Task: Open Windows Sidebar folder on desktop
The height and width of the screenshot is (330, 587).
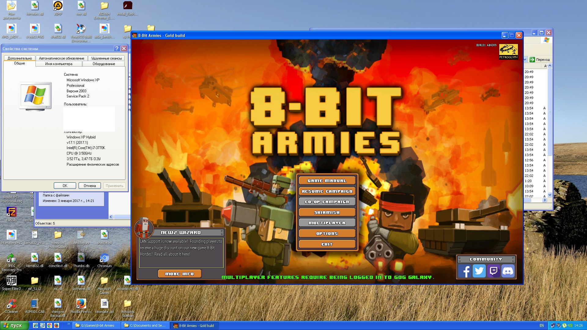Action: coord(127,308)
